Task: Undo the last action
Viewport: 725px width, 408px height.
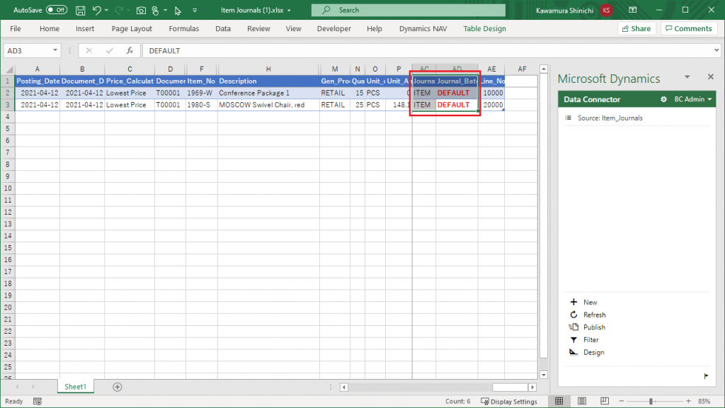Action: [96, 10]
